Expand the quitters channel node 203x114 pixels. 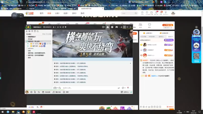pyautogui.click(x=27, y=48)
